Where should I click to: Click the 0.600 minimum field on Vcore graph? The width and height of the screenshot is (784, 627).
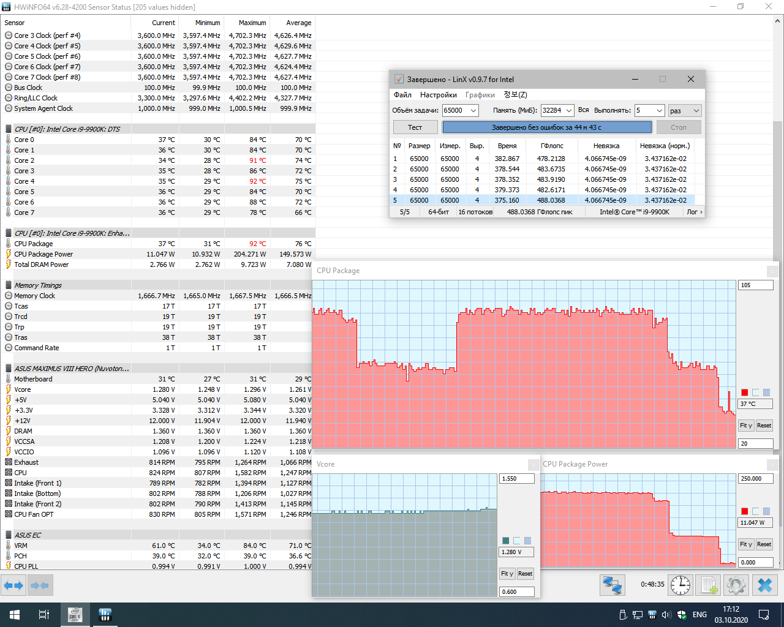[x=517, y=592]
